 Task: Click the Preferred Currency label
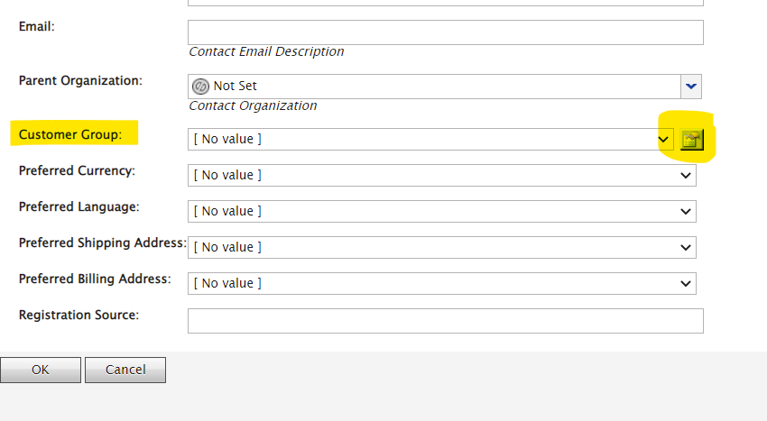77,170
